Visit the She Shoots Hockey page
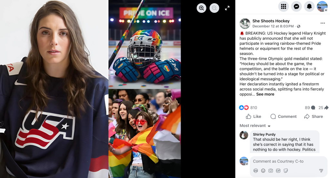Viewport: 330px width, 178px height. (x=271, y=21)
